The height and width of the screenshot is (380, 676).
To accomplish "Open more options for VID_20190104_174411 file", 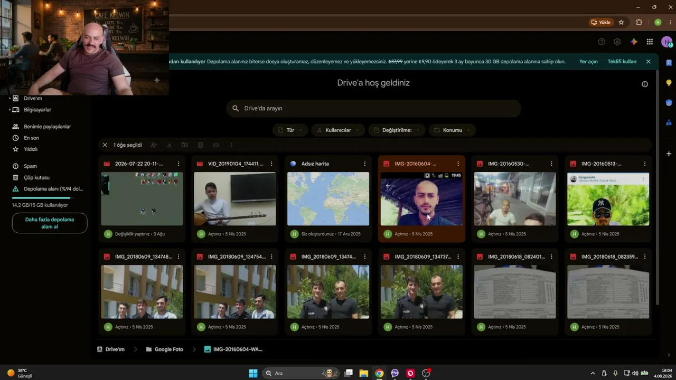I will coord(271,164).
